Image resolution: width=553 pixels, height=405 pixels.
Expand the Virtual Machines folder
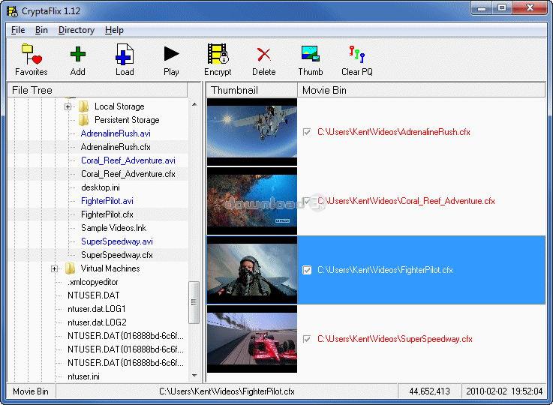[54, 269]
